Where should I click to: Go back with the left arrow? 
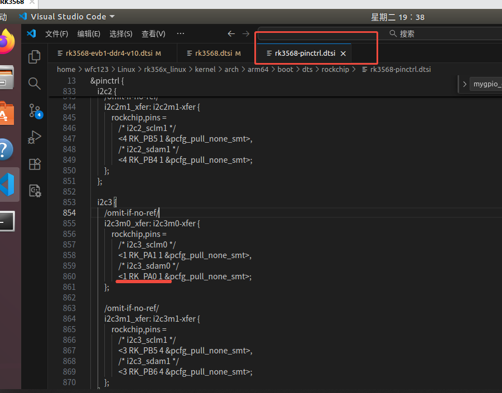pos(231,33)
